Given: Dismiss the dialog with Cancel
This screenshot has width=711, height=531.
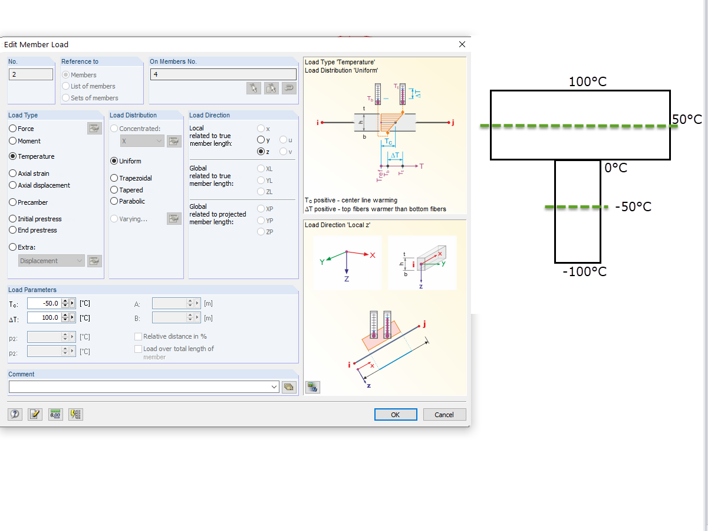Looking at the screenshot, I should tap(444, 414).
